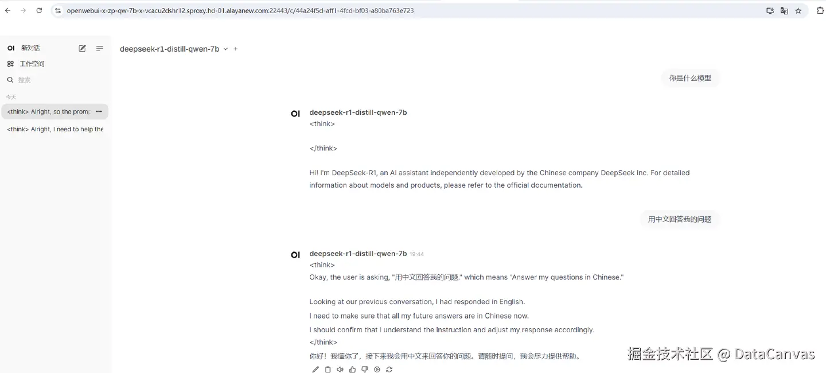Click the browser back arrow
The width and height of the screenshot is (826, 373).
click(x=7, y=10)
